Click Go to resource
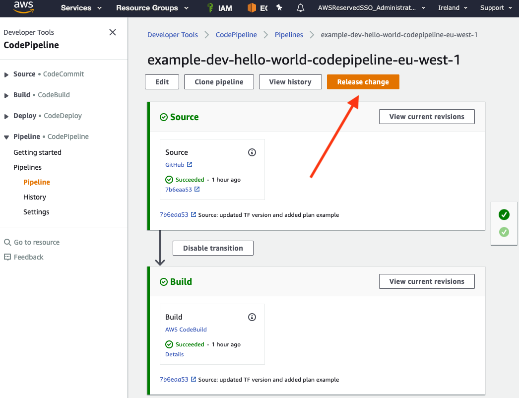The height and width of the screenshot is (398, 519). click(37, 242)
